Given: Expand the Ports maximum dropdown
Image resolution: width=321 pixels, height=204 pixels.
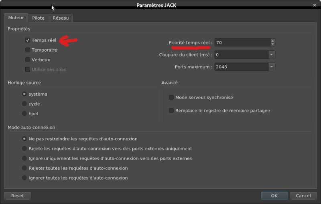Looking at the screenshot, I should (x=272, y=67).
